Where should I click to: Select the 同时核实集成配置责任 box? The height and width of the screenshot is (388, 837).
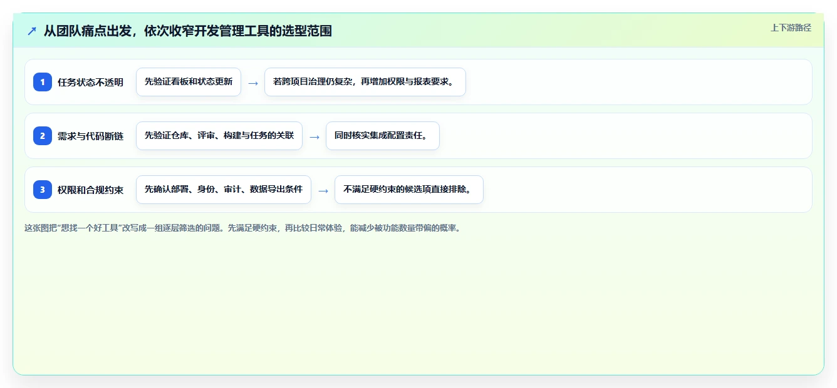[383, 136]
